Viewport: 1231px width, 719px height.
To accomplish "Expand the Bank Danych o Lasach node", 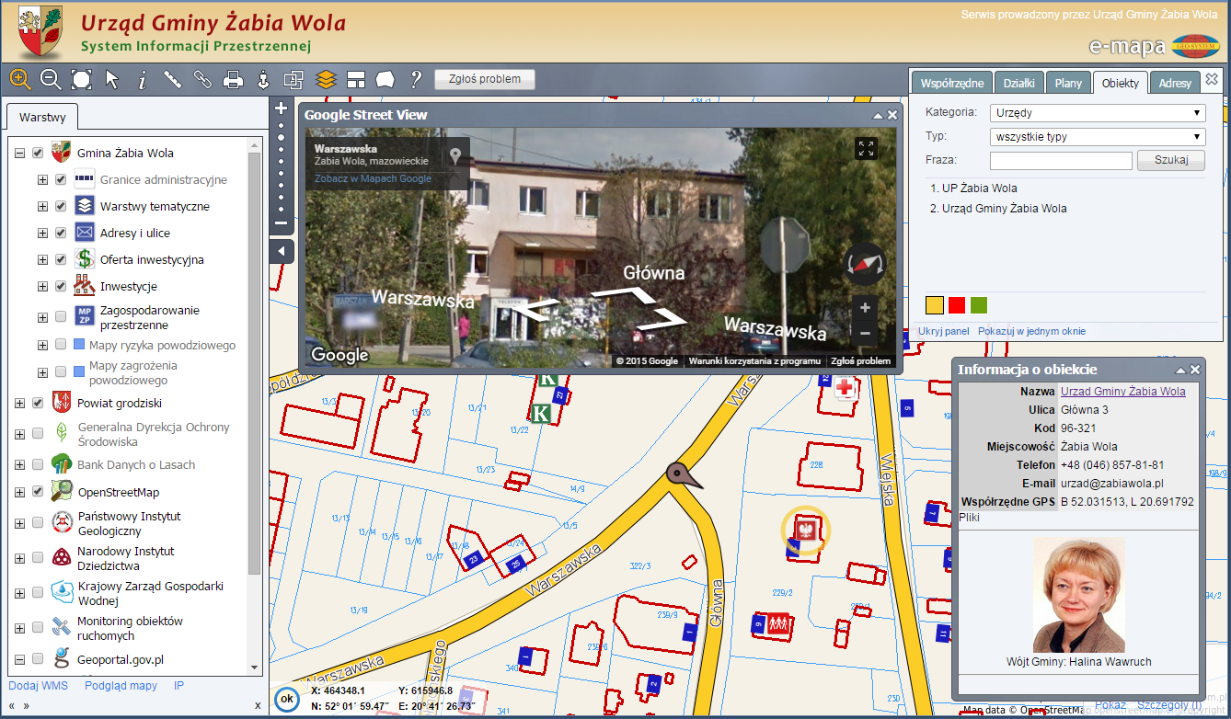I will tap(19, 465).
